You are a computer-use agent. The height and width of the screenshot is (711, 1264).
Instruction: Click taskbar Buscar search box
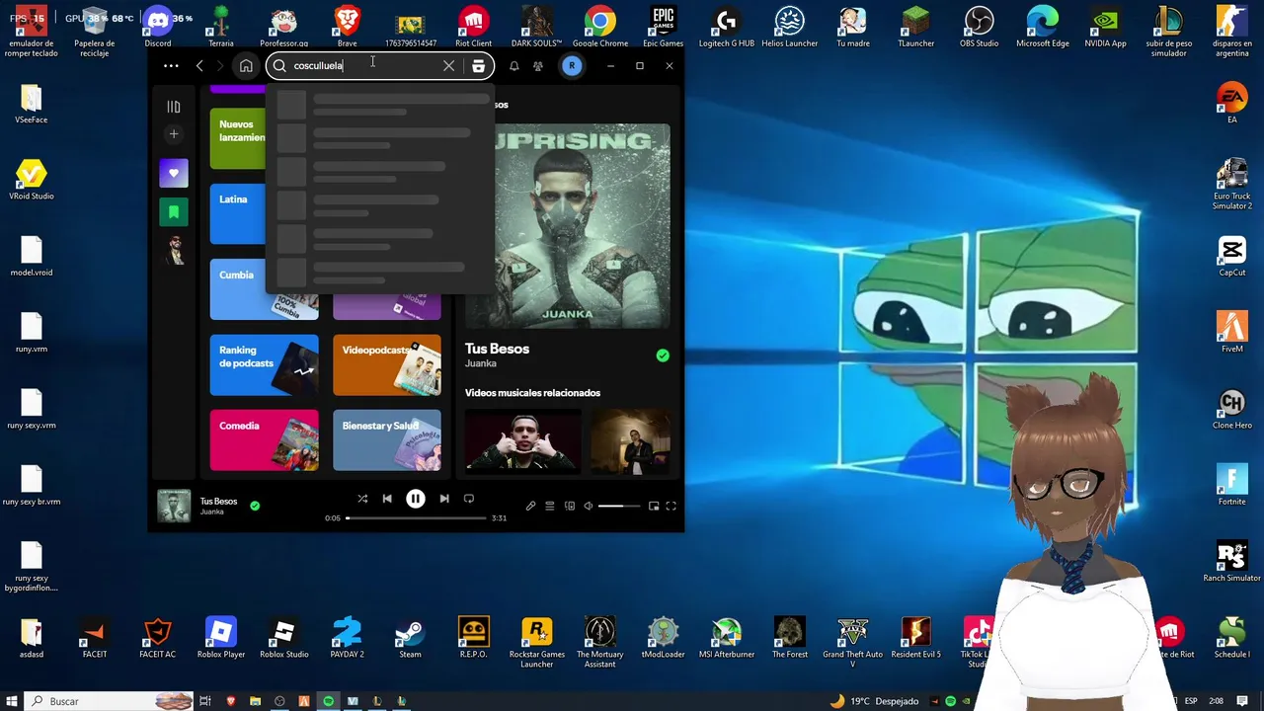pyautogui.click(x=109, y=701)
